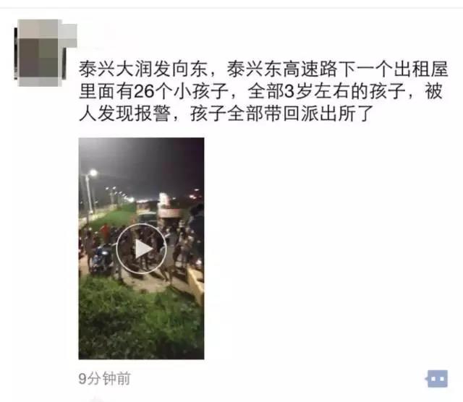Tap the phrase 泰兴东高速路下 in post

click(x=291, y=69)
